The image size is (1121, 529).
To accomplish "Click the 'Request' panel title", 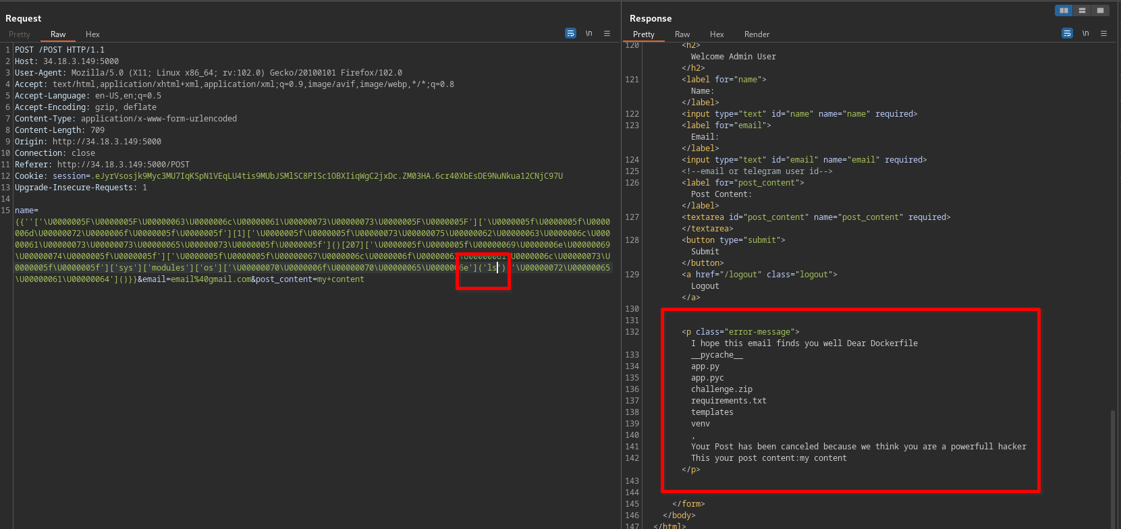I will tap(24, 18).
